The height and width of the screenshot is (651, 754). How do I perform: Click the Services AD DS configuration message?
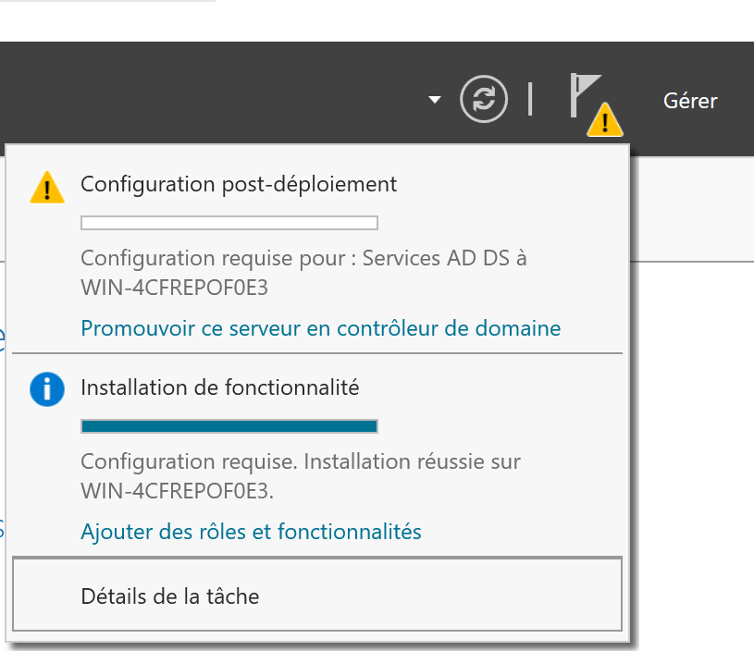point(303,258)
